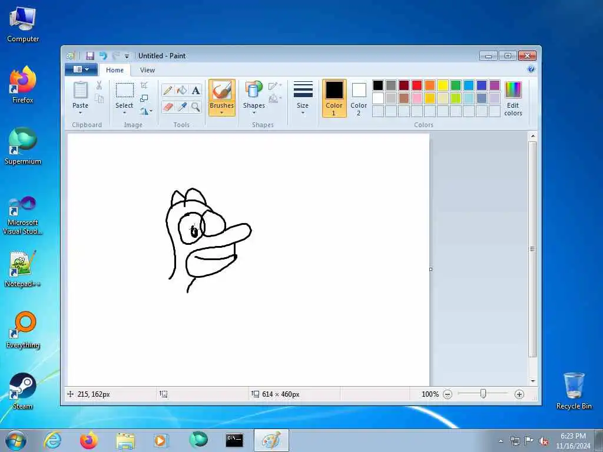
Task: Pick the red color swatch
Action: [417, 85]
